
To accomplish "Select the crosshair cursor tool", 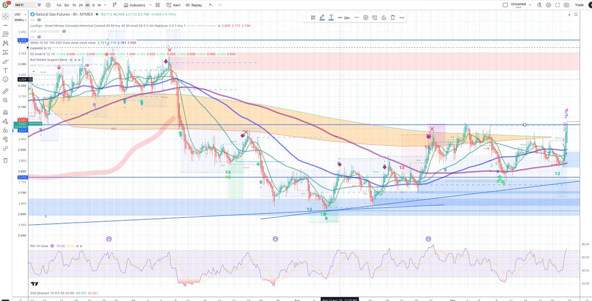I will pyautogui.click(x=6, y=15).
